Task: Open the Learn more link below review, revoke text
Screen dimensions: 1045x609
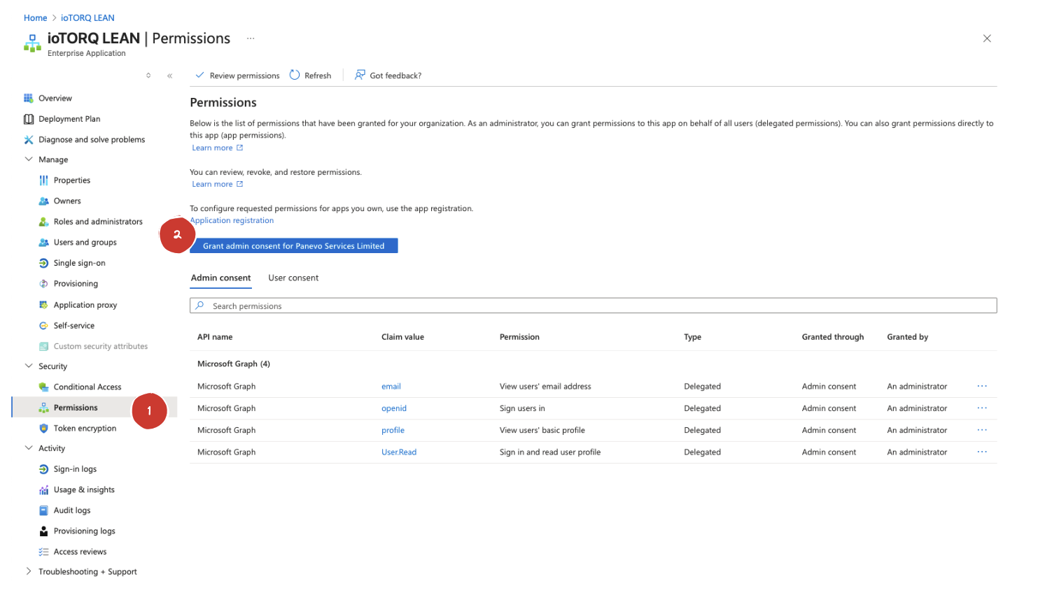Action: pyautogui.click(x=217, y=184)
